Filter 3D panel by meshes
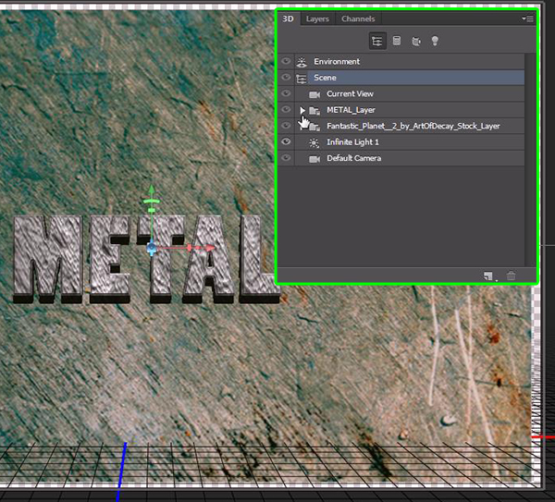This screenshot has width=555, height=502. click(397, 41)
